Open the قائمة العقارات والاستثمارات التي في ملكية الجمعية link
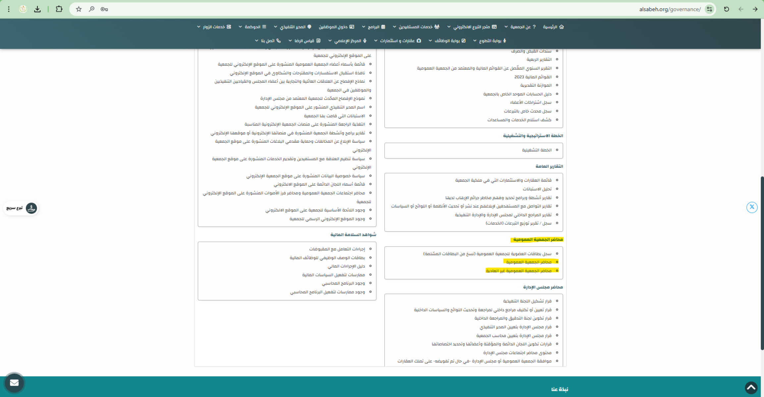Screen dimensions: 764x397 (503, 180)
